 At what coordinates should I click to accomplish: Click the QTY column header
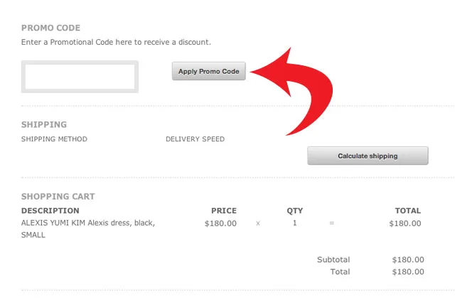click(294, 211)
